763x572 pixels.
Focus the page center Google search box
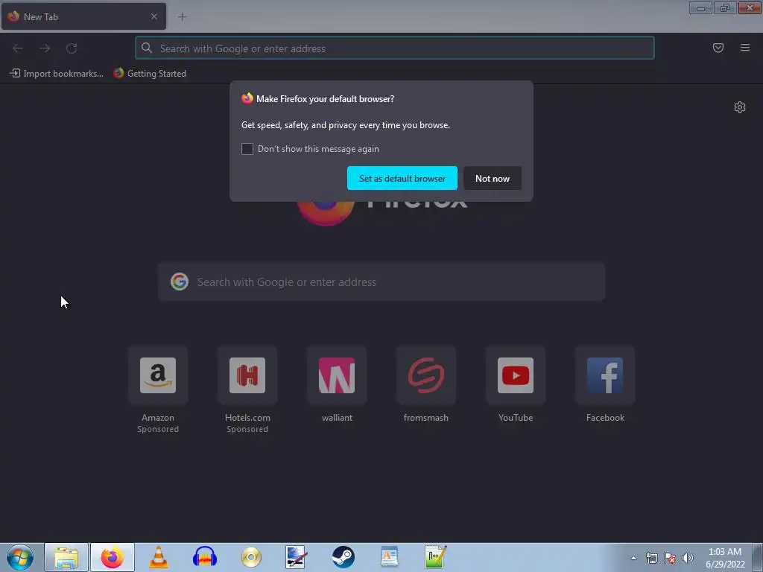click(x=381, y=282)
